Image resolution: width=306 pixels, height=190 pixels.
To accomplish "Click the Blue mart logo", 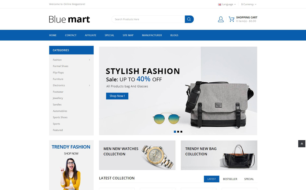I will [x=69, y=19].
